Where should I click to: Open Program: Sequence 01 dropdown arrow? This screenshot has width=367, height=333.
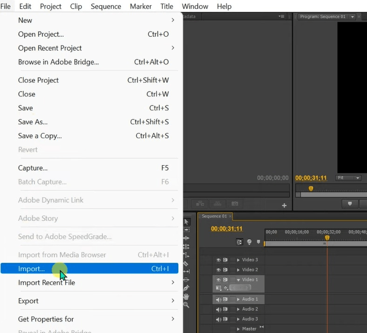352,17
